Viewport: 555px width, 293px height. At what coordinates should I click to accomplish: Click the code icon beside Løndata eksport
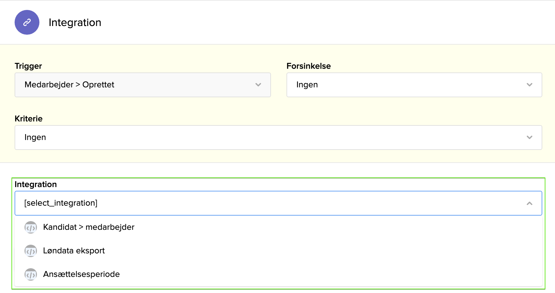click(x=31, y=251)
